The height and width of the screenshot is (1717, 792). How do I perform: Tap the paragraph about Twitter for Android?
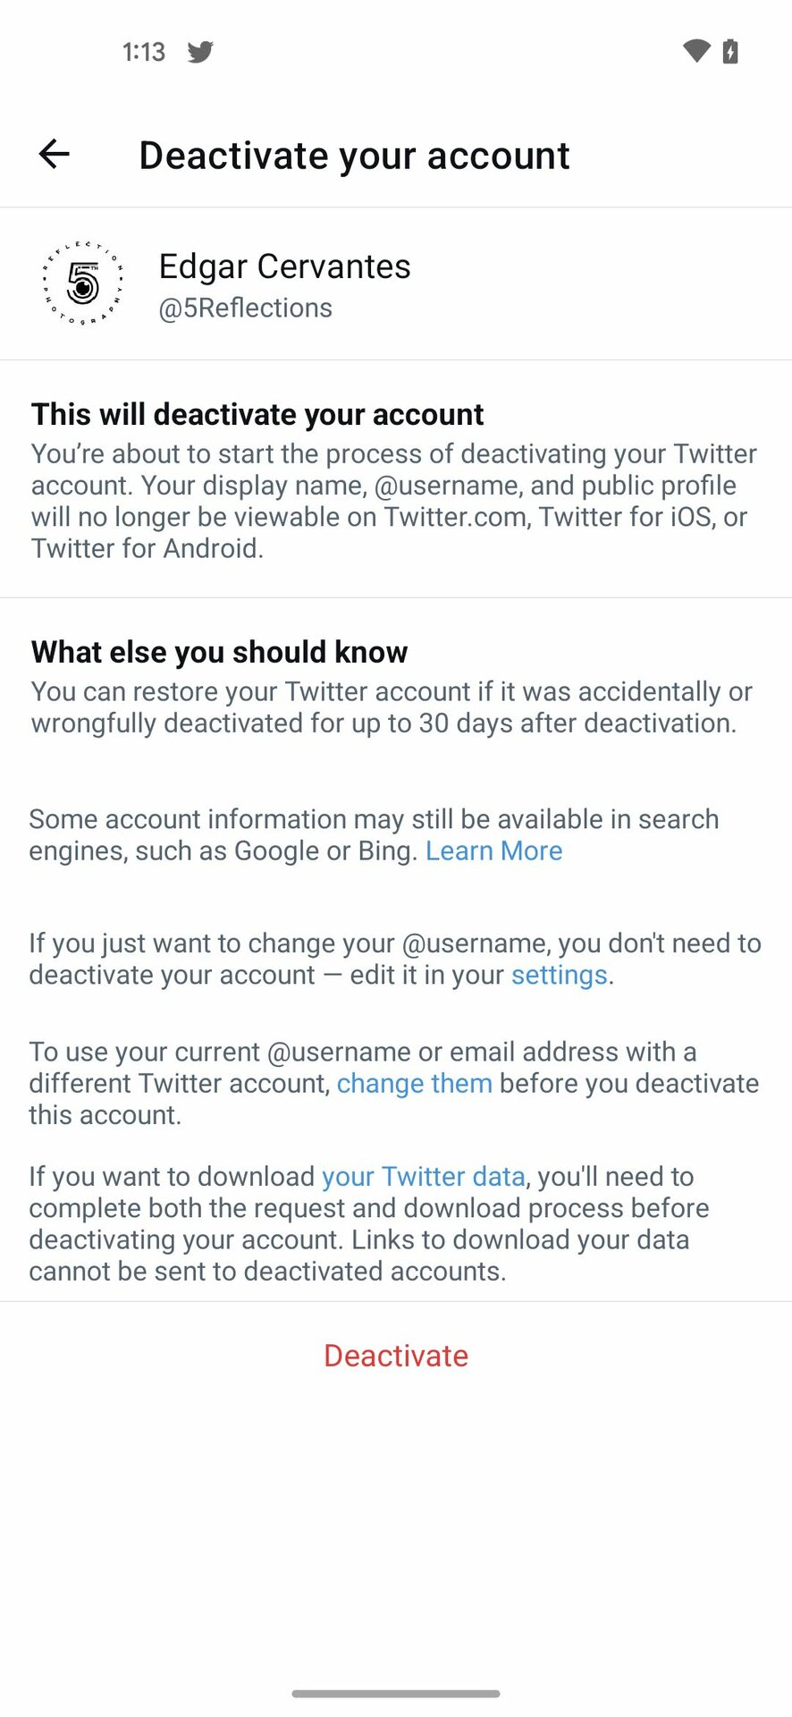393,501
